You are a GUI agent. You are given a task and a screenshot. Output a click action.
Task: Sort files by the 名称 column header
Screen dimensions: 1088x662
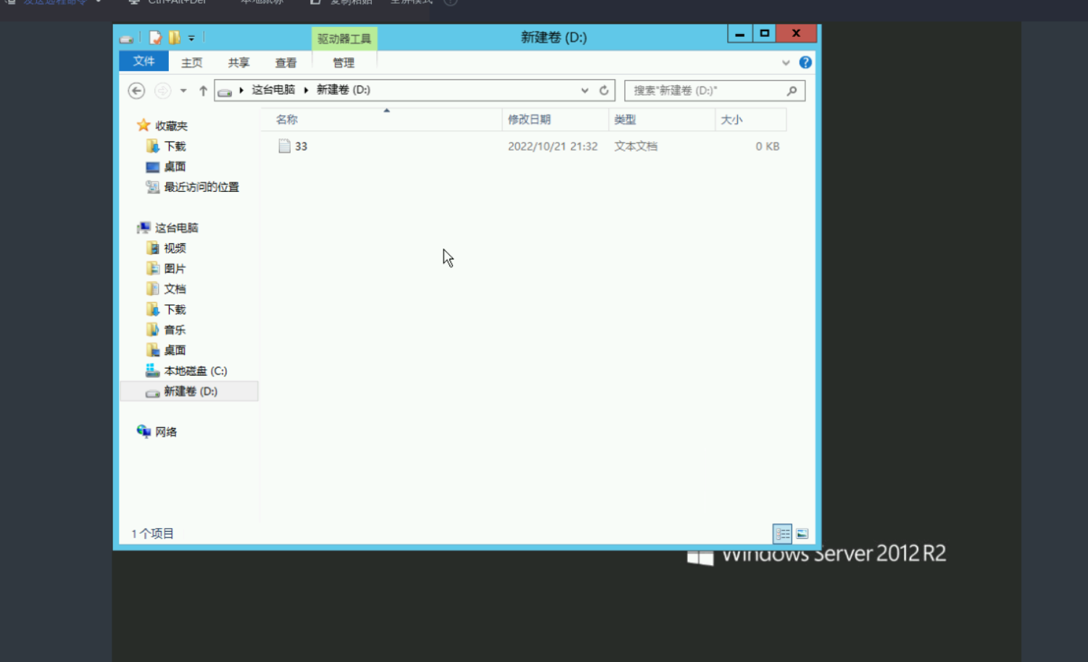click(x=381, y=120)
